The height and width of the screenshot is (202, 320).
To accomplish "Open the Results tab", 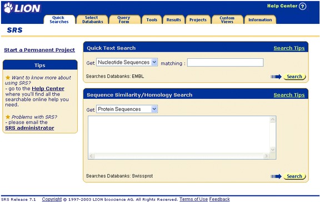I will [x=174, y=20].
